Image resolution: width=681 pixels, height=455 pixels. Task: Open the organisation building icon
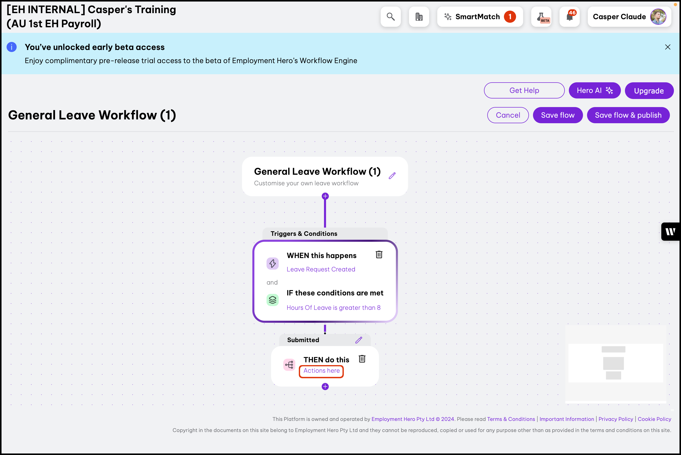click(x=419, y=17)
